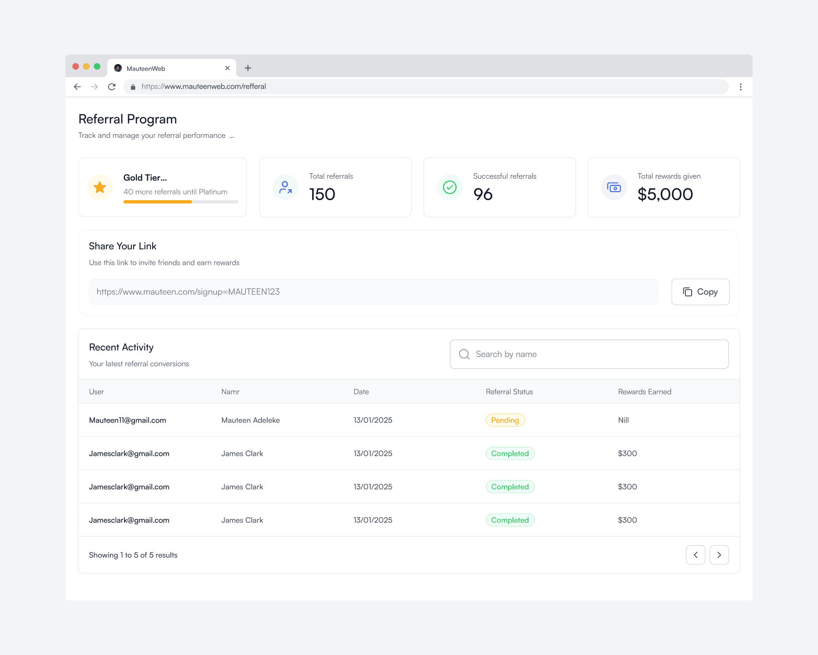Click the MauteenWeb tab favicon
This screenshot has width=818, height=655.
pyautogui.click(x=118, y=68)
